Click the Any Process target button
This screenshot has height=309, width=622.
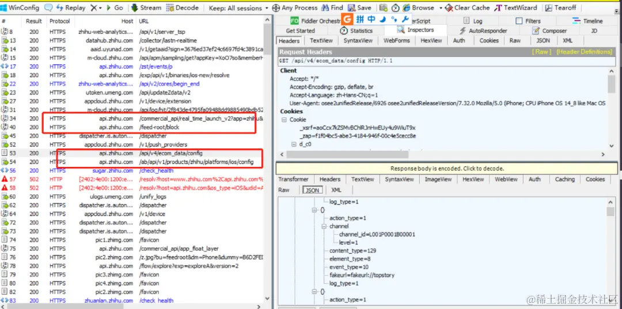tap(295, 7)
